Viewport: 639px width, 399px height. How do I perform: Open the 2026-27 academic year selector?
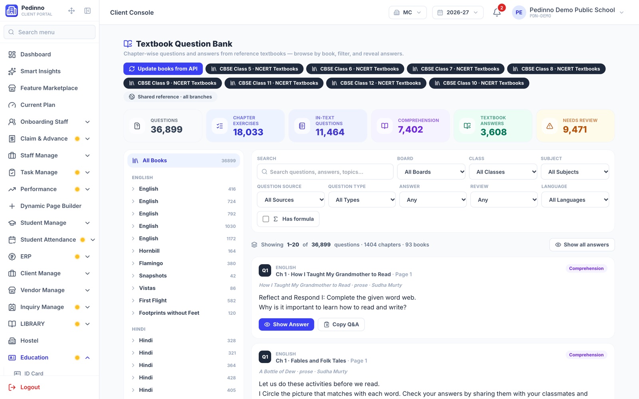coord(458,12)
